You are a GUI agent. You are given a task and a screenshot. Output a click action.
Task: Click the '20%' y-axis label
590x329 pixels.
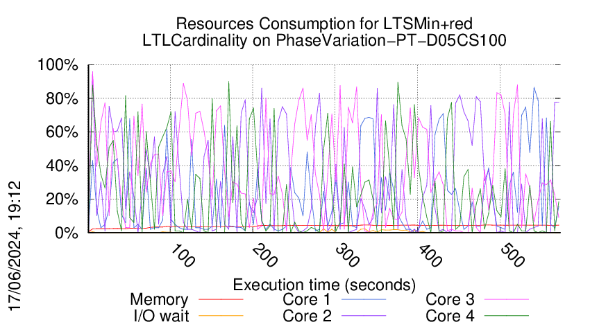click(x=62, y=199)
